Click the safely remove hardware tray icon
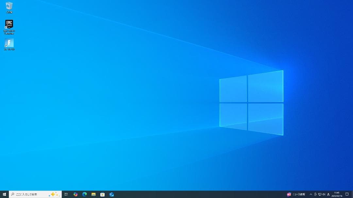Image resolution: width=353 pixels, height=198 pixels. [x=315, y=194]
